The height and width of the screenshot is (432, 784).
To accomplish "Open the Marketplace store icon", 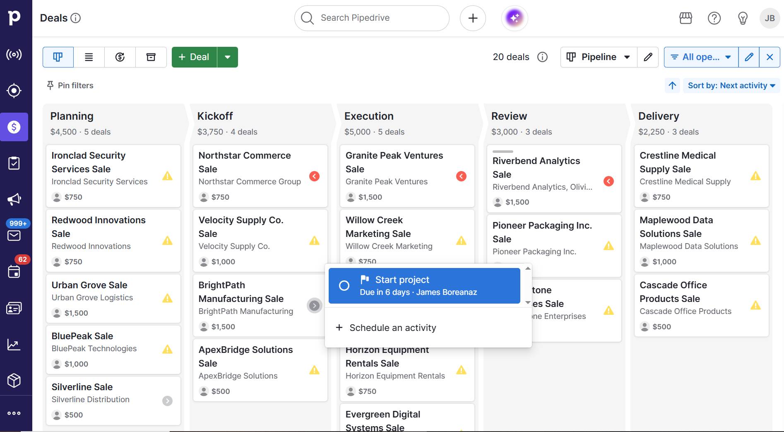I will click(x=685, y=18).
